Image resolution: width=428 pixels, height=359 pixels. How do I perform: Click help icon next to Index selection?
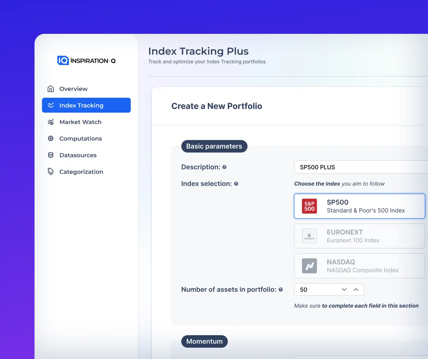(x=236, y=184)
